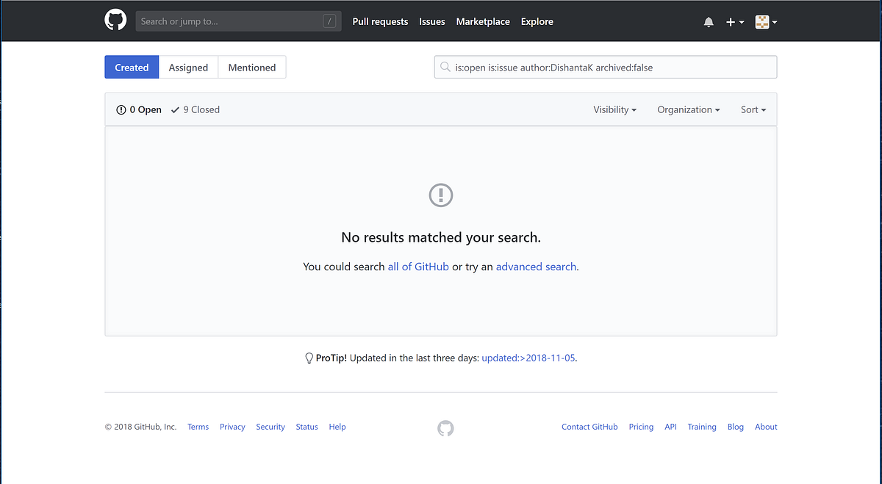The width and height of the screenshot is (882, 484).
Task: Select the Created filter tab
Action: 132,66
